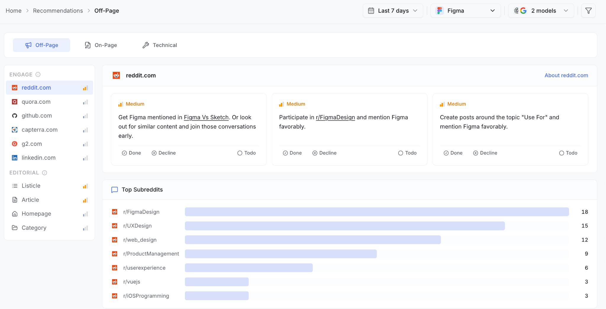Viewport: 606px width, 309px height.
Task: Click the r/ProductManagement subreddit name
Action: (151, 254)
